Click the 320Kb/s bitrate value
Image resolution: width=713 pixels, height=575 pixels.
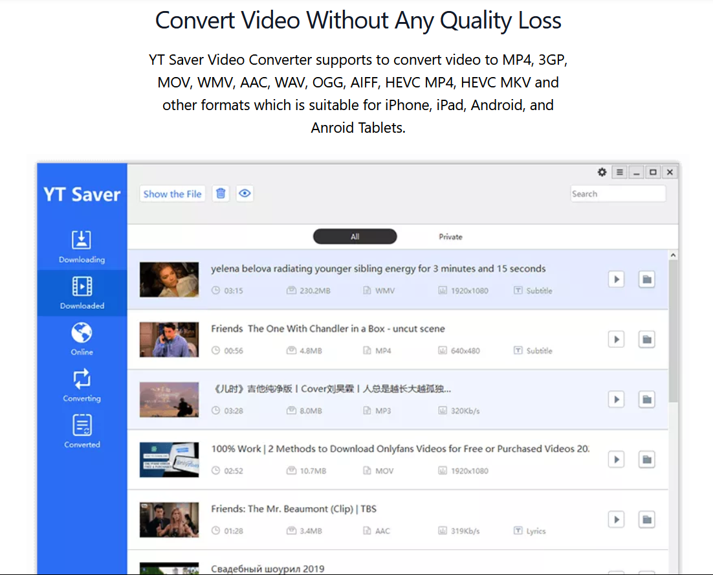[465, 411]
